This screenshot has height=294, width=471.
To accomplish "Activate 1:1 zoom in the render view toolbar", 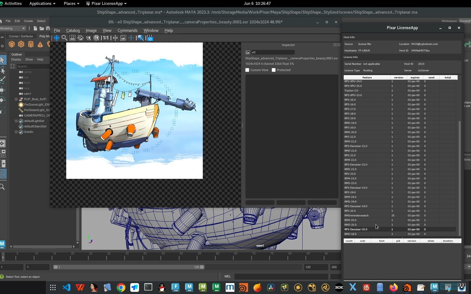I will pyautogui.click(x=105, y=38).
